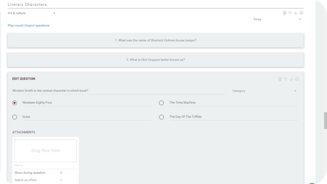Focus the attachment Name field

45,166
